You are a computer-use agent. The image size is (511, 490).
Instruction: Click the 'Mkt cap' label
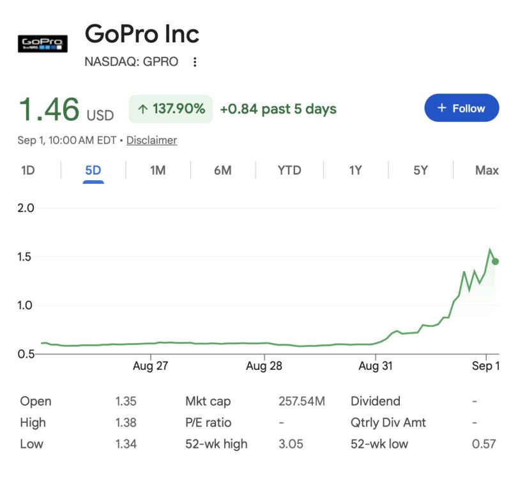tap(208, 401)
